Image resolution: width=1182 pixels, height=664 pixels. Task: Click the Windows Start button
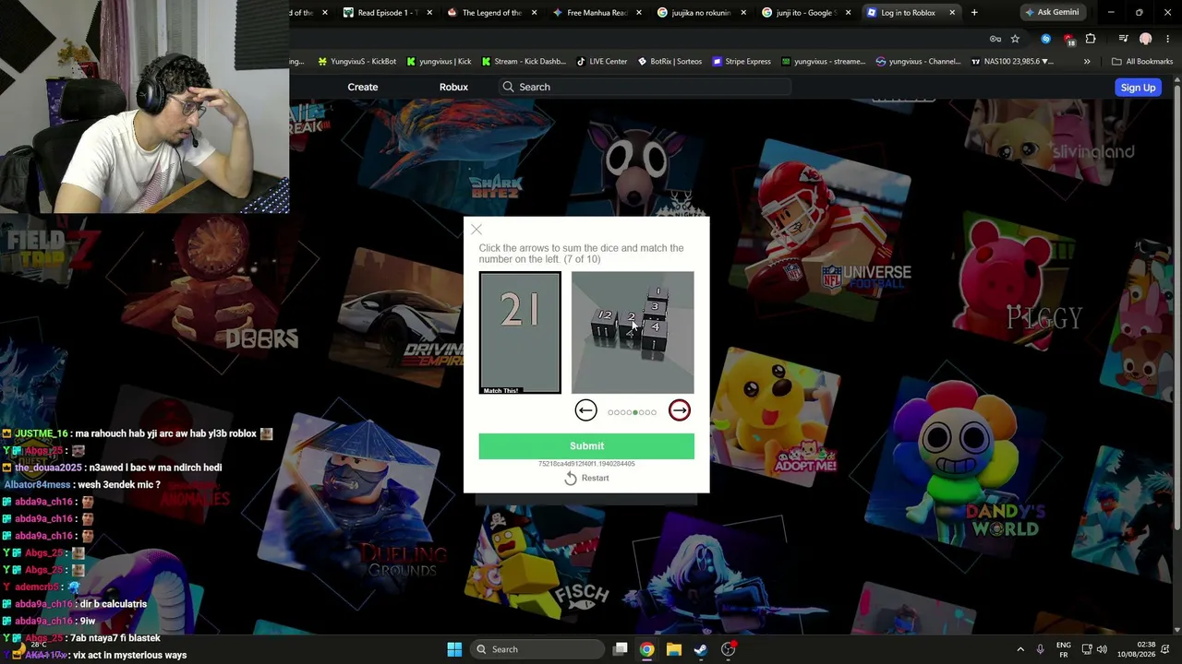(454, 649)
